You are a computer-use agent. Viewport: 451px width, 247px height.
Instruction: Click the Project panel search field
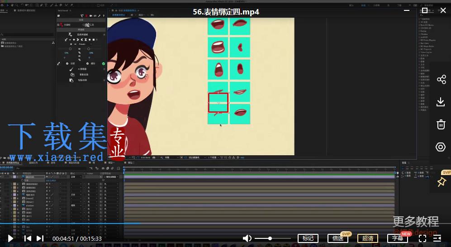click(x=27, y=34)
